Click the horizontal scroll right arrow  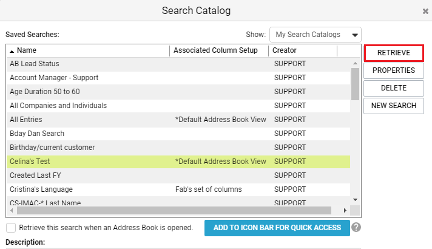coord(345,210)
